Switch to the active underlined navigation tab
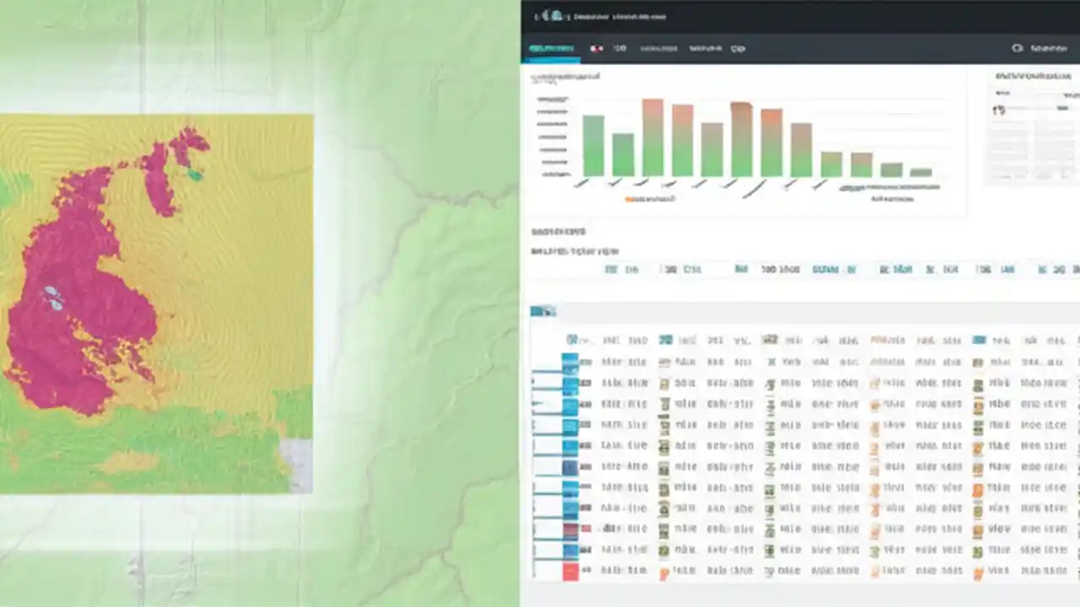 point(550,48)
